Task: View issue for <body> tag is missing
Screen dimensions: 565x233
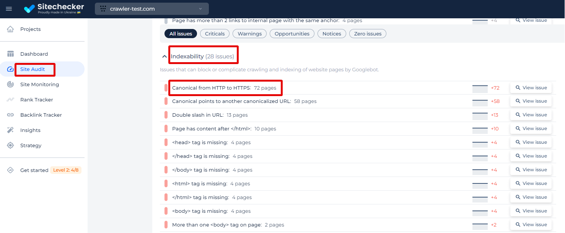Action: coord(531,211)
